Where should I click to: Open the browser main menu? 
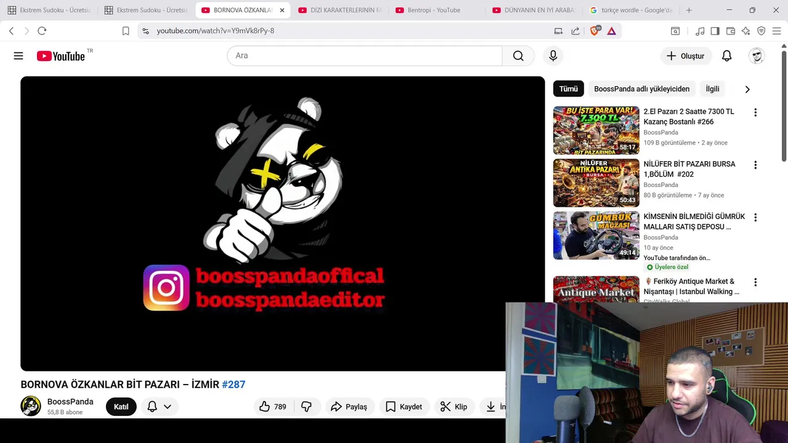point(776,31)
